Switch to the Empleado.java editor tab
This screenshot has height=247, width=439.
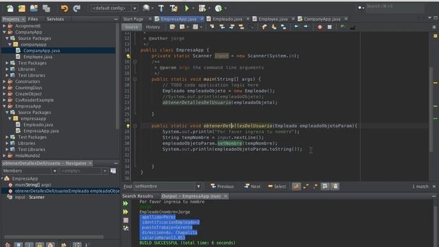[x=227, y=19]
